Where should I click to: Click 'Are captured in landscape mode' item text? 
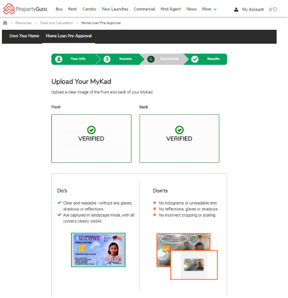[99, 218]
